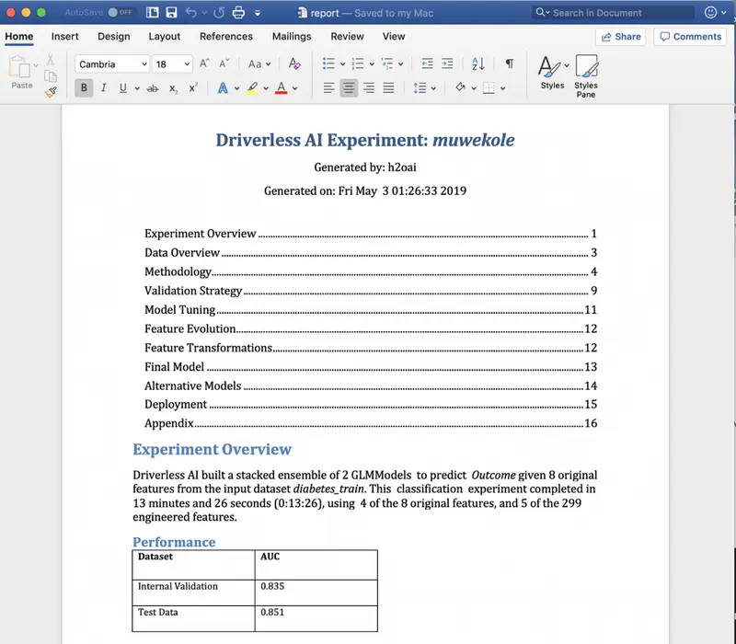
Task: Increase font size with the larger A icon
Action: click(204, 63)
